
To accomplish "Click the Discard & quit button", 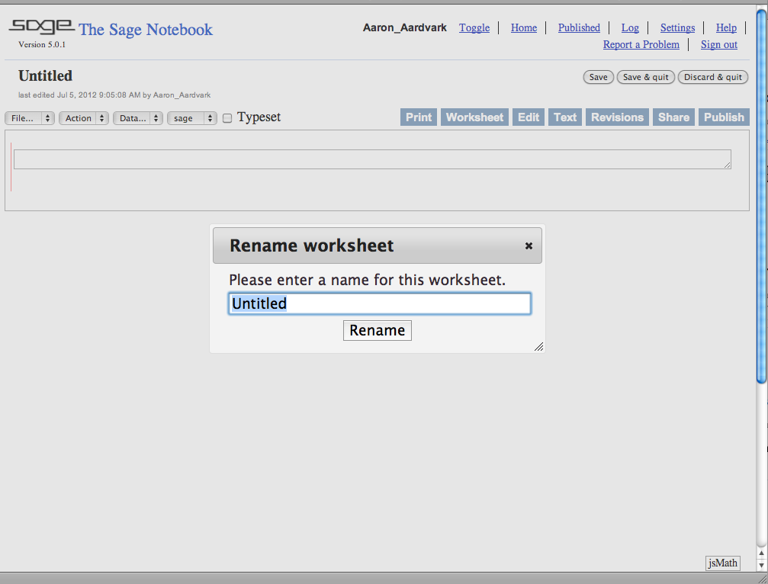I will [x=712, y=77].
